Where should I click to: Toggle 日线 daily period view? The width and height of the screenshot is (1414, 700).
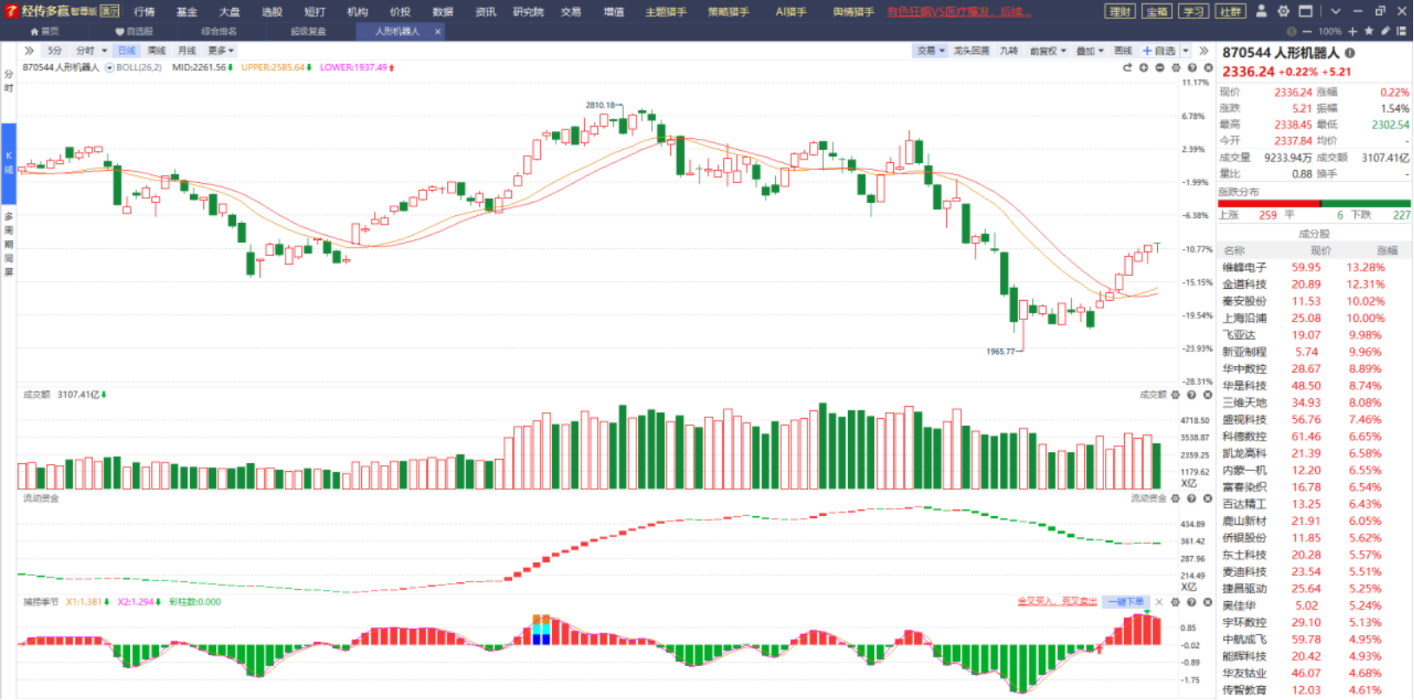127,50
